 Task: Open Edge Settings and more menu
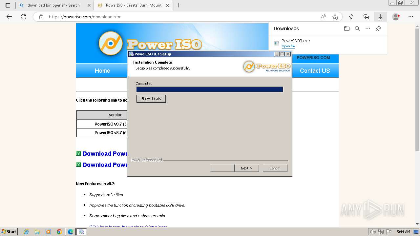click(x=411, y=17)
